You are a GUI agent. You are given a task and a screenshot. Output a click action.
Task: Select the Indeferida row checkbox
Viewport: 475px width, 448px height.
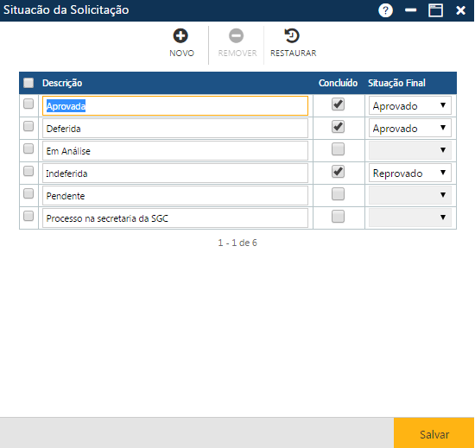[x=28, y=171]
